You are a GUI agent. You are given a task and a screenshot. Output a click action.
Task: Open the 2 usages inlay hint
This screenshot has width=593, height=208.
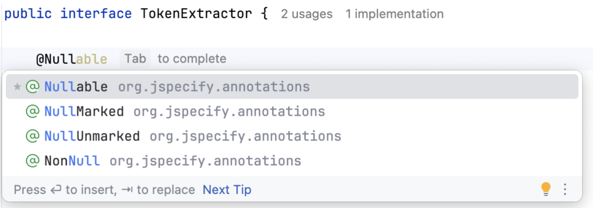[x=306, y=14]
